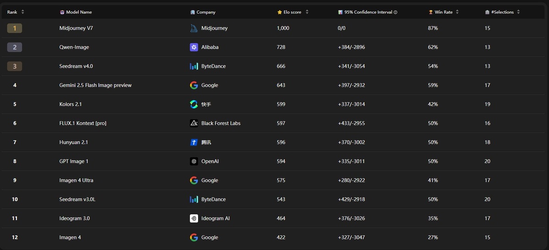Click the 62% win rate cell
The image size is (549, 250).
coord(433,47)
